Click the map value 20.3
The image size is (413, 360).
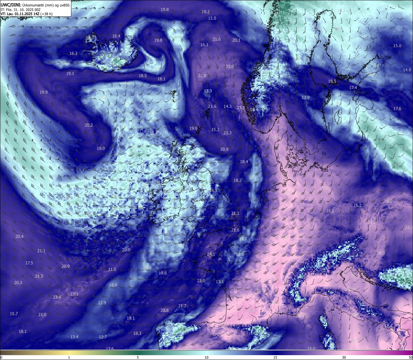pyautogui.click(x=18, y=283)
